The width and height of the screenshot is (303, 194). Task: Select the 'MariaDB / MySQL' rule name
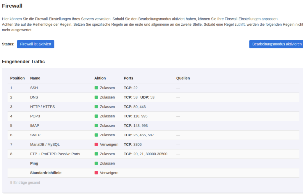tap(45, 144)
